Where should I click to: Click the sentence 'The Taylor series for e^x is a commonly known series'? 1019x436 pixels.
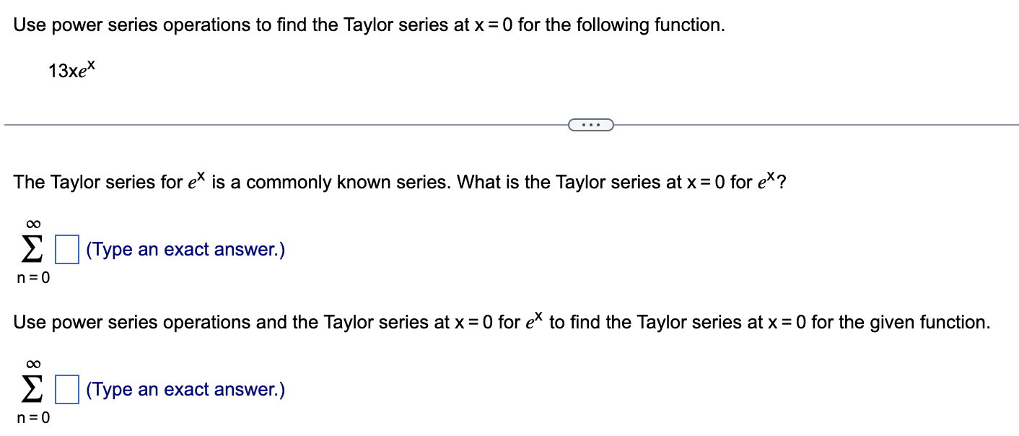pos(232,182)
